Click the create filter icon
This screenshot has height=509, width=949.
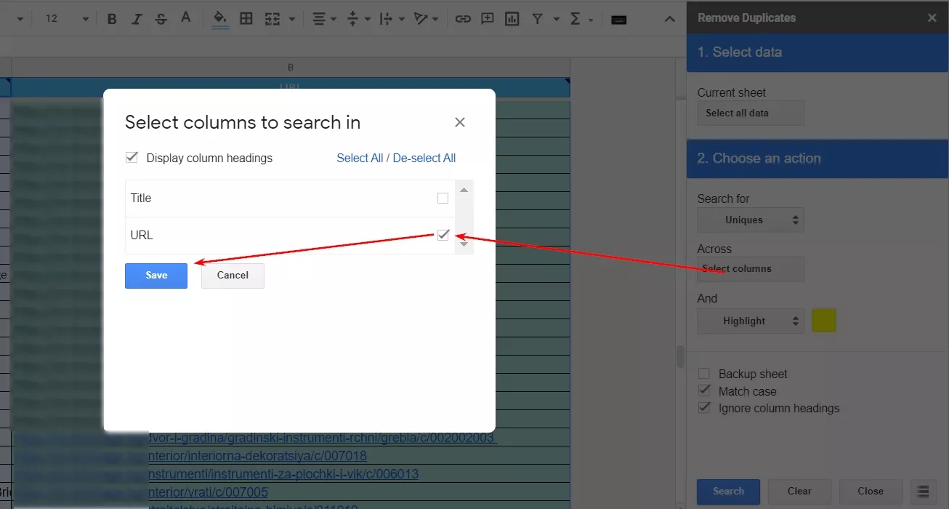click(538, 19)
